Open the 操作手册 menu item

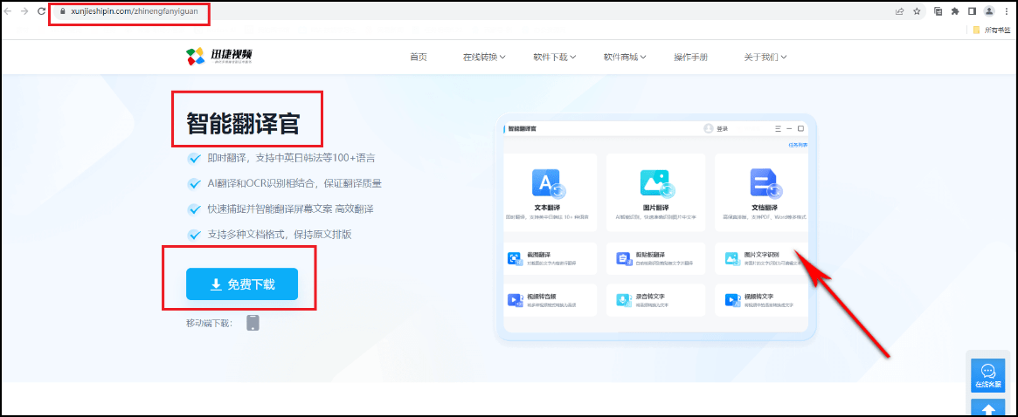tap(691, 57)
